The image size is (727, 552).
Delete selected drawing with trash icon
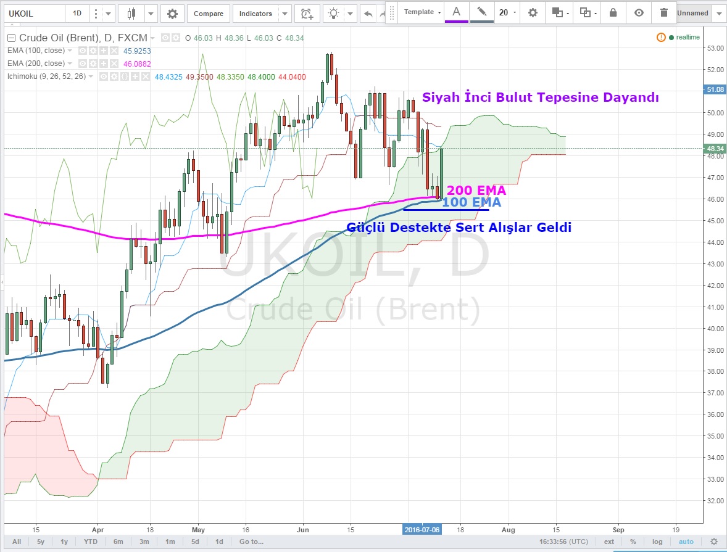(663, 12)
